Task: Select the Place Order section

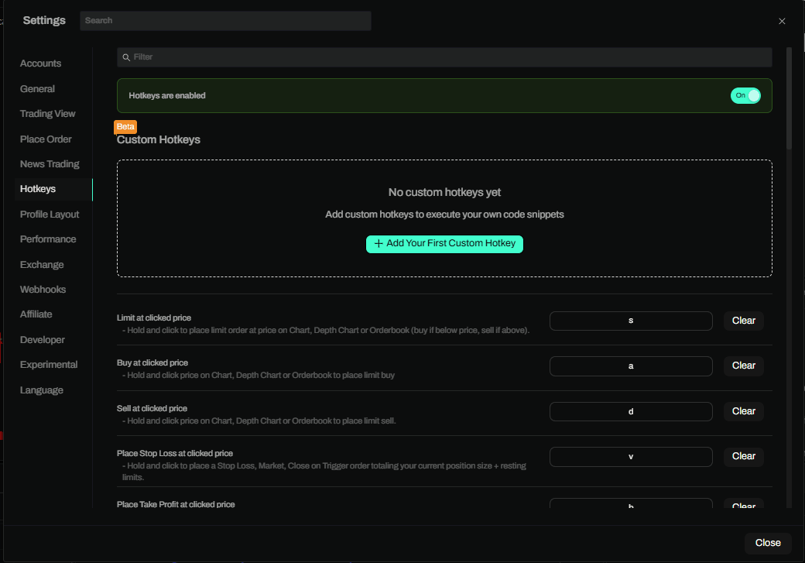Action: pos(46,139)
